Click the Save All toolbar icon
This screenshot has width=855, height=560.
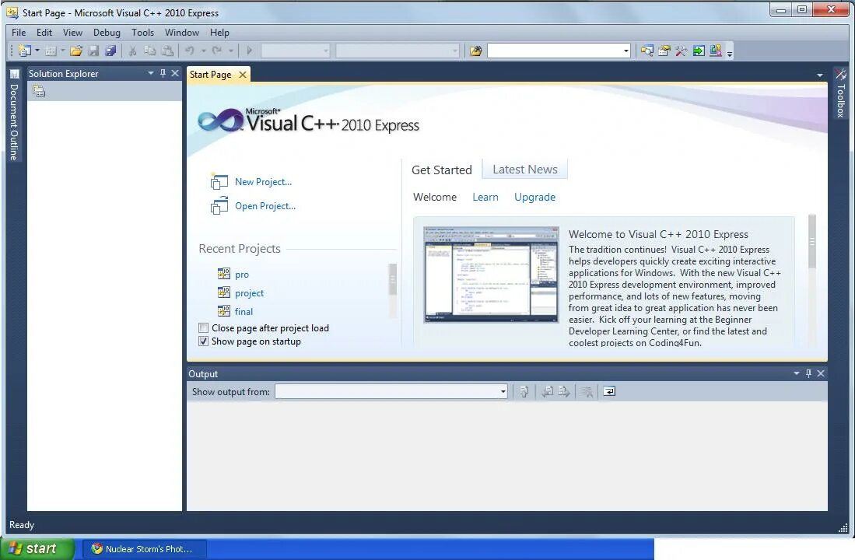[x=110, y=51]
